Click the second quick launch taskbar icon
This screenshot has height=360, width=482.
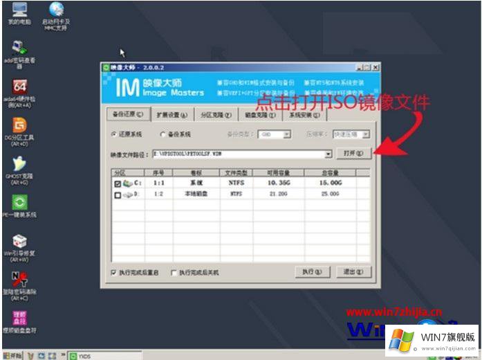pos(41,356)
